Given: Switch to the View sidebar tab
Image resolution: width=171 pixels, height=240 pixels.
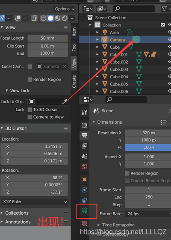Looking at the screenshot, I should [74, 63].
